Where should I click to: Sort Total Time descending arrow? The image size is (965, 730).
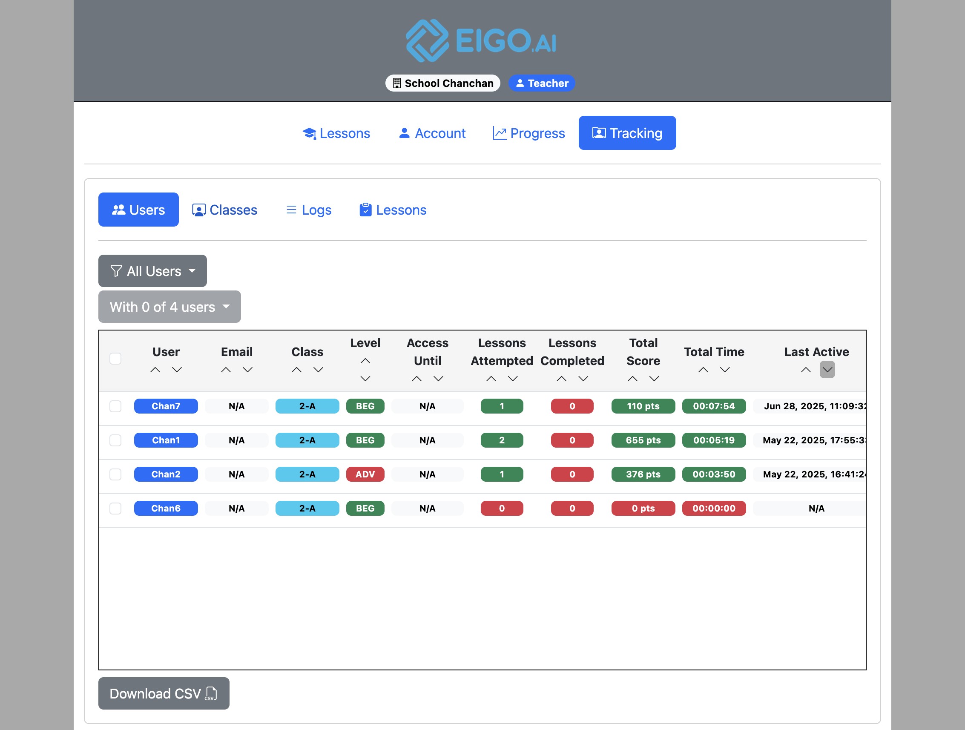click(725, 370)
